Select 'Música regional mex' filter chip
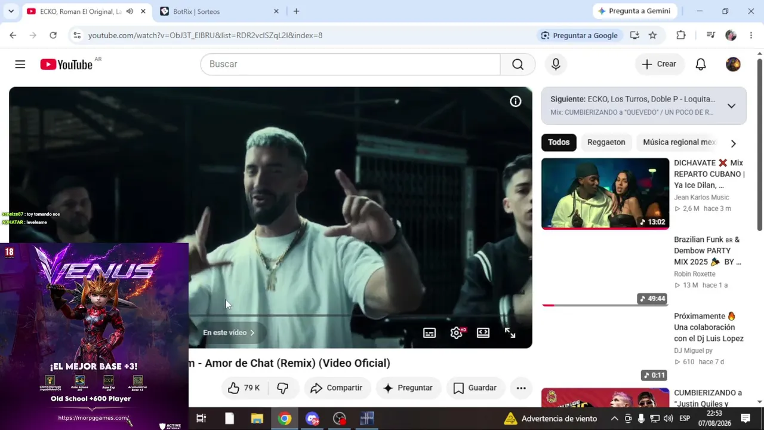Viewport: 764px width, 430px height. [679, 142]
